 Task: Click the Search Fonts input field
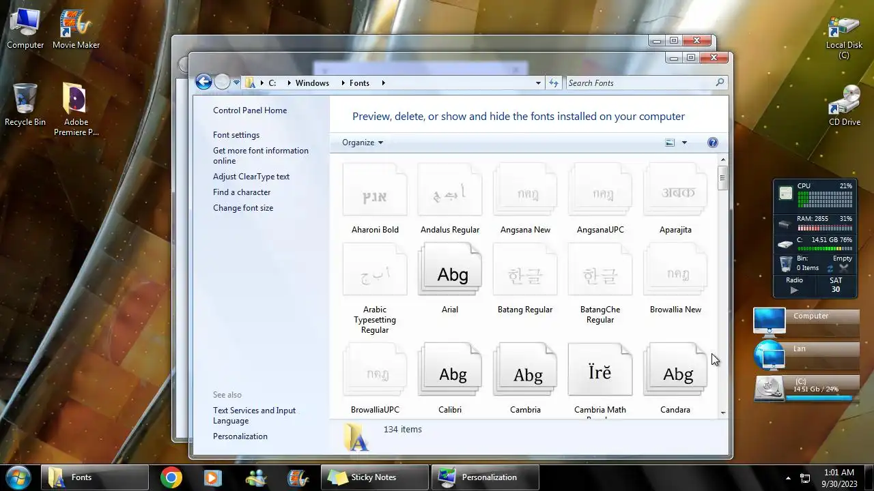click(640, 83)
